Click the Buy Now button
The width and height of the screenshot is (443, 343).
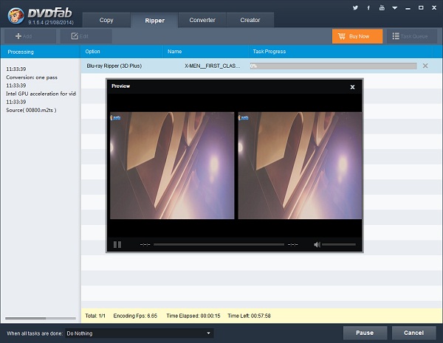pos(357,36)
